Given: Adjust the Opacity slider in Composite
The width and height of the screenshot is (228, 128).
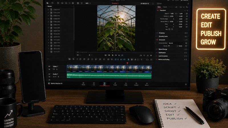Looking at the screenshot, I should [x=173, y=46].
